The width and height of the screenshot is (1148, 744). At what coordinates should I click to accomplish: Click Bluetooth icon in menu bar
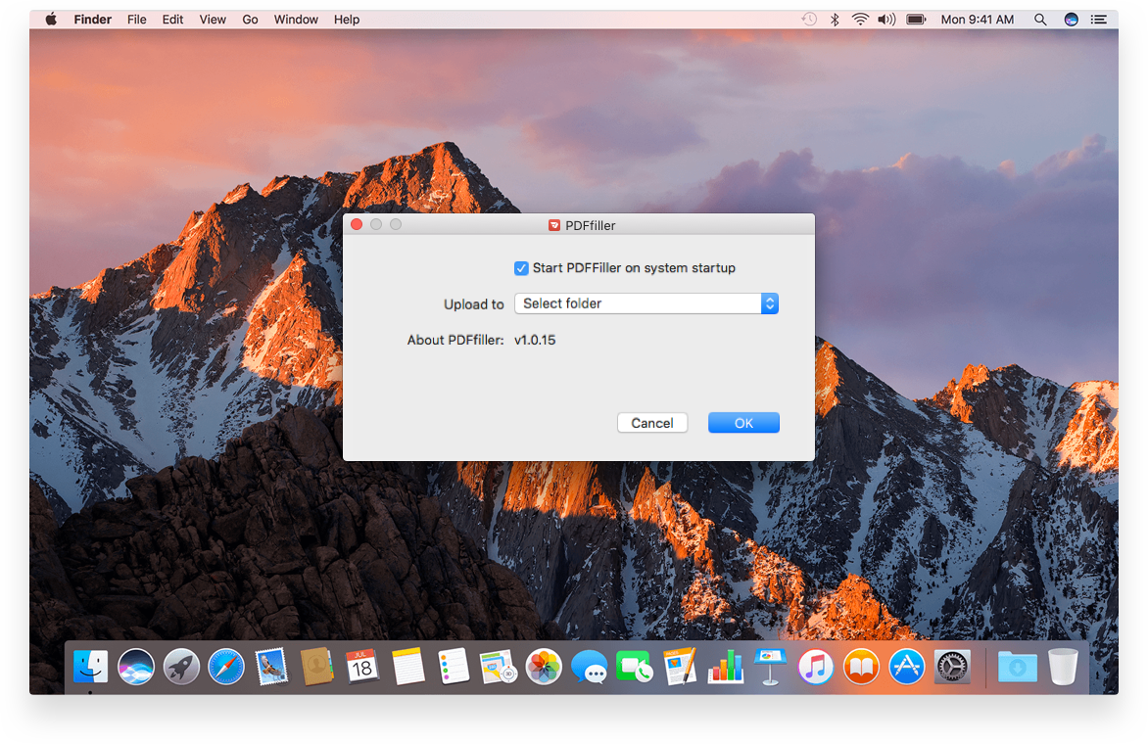[835, 20]
